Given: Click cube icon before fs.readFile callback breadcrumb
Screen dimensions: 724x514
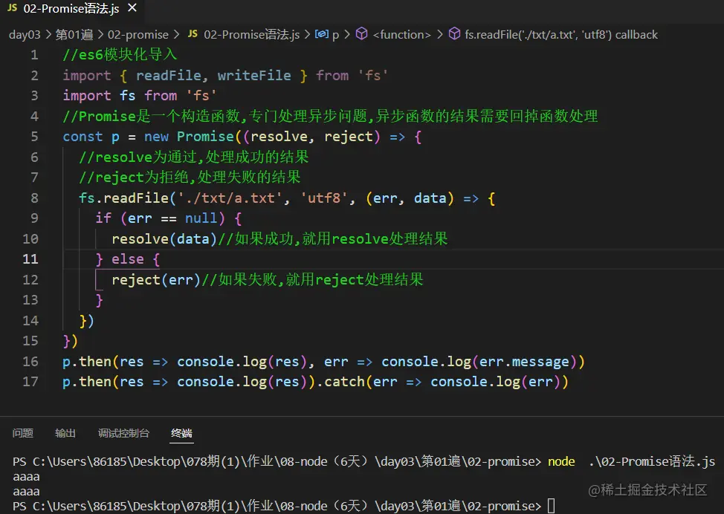Looking at the screenshot, I should click(x=454, y=33).
